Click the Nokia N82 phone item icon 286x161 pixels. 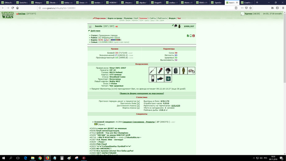[x=153, y=78]
